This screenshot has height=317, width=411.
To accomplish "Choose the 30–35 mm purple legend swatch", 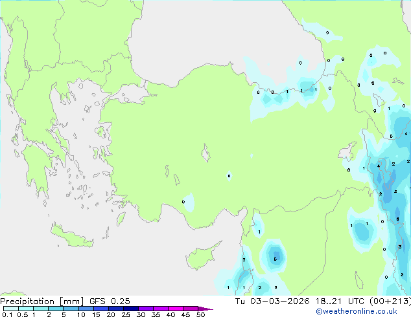I will click(145, 309).
